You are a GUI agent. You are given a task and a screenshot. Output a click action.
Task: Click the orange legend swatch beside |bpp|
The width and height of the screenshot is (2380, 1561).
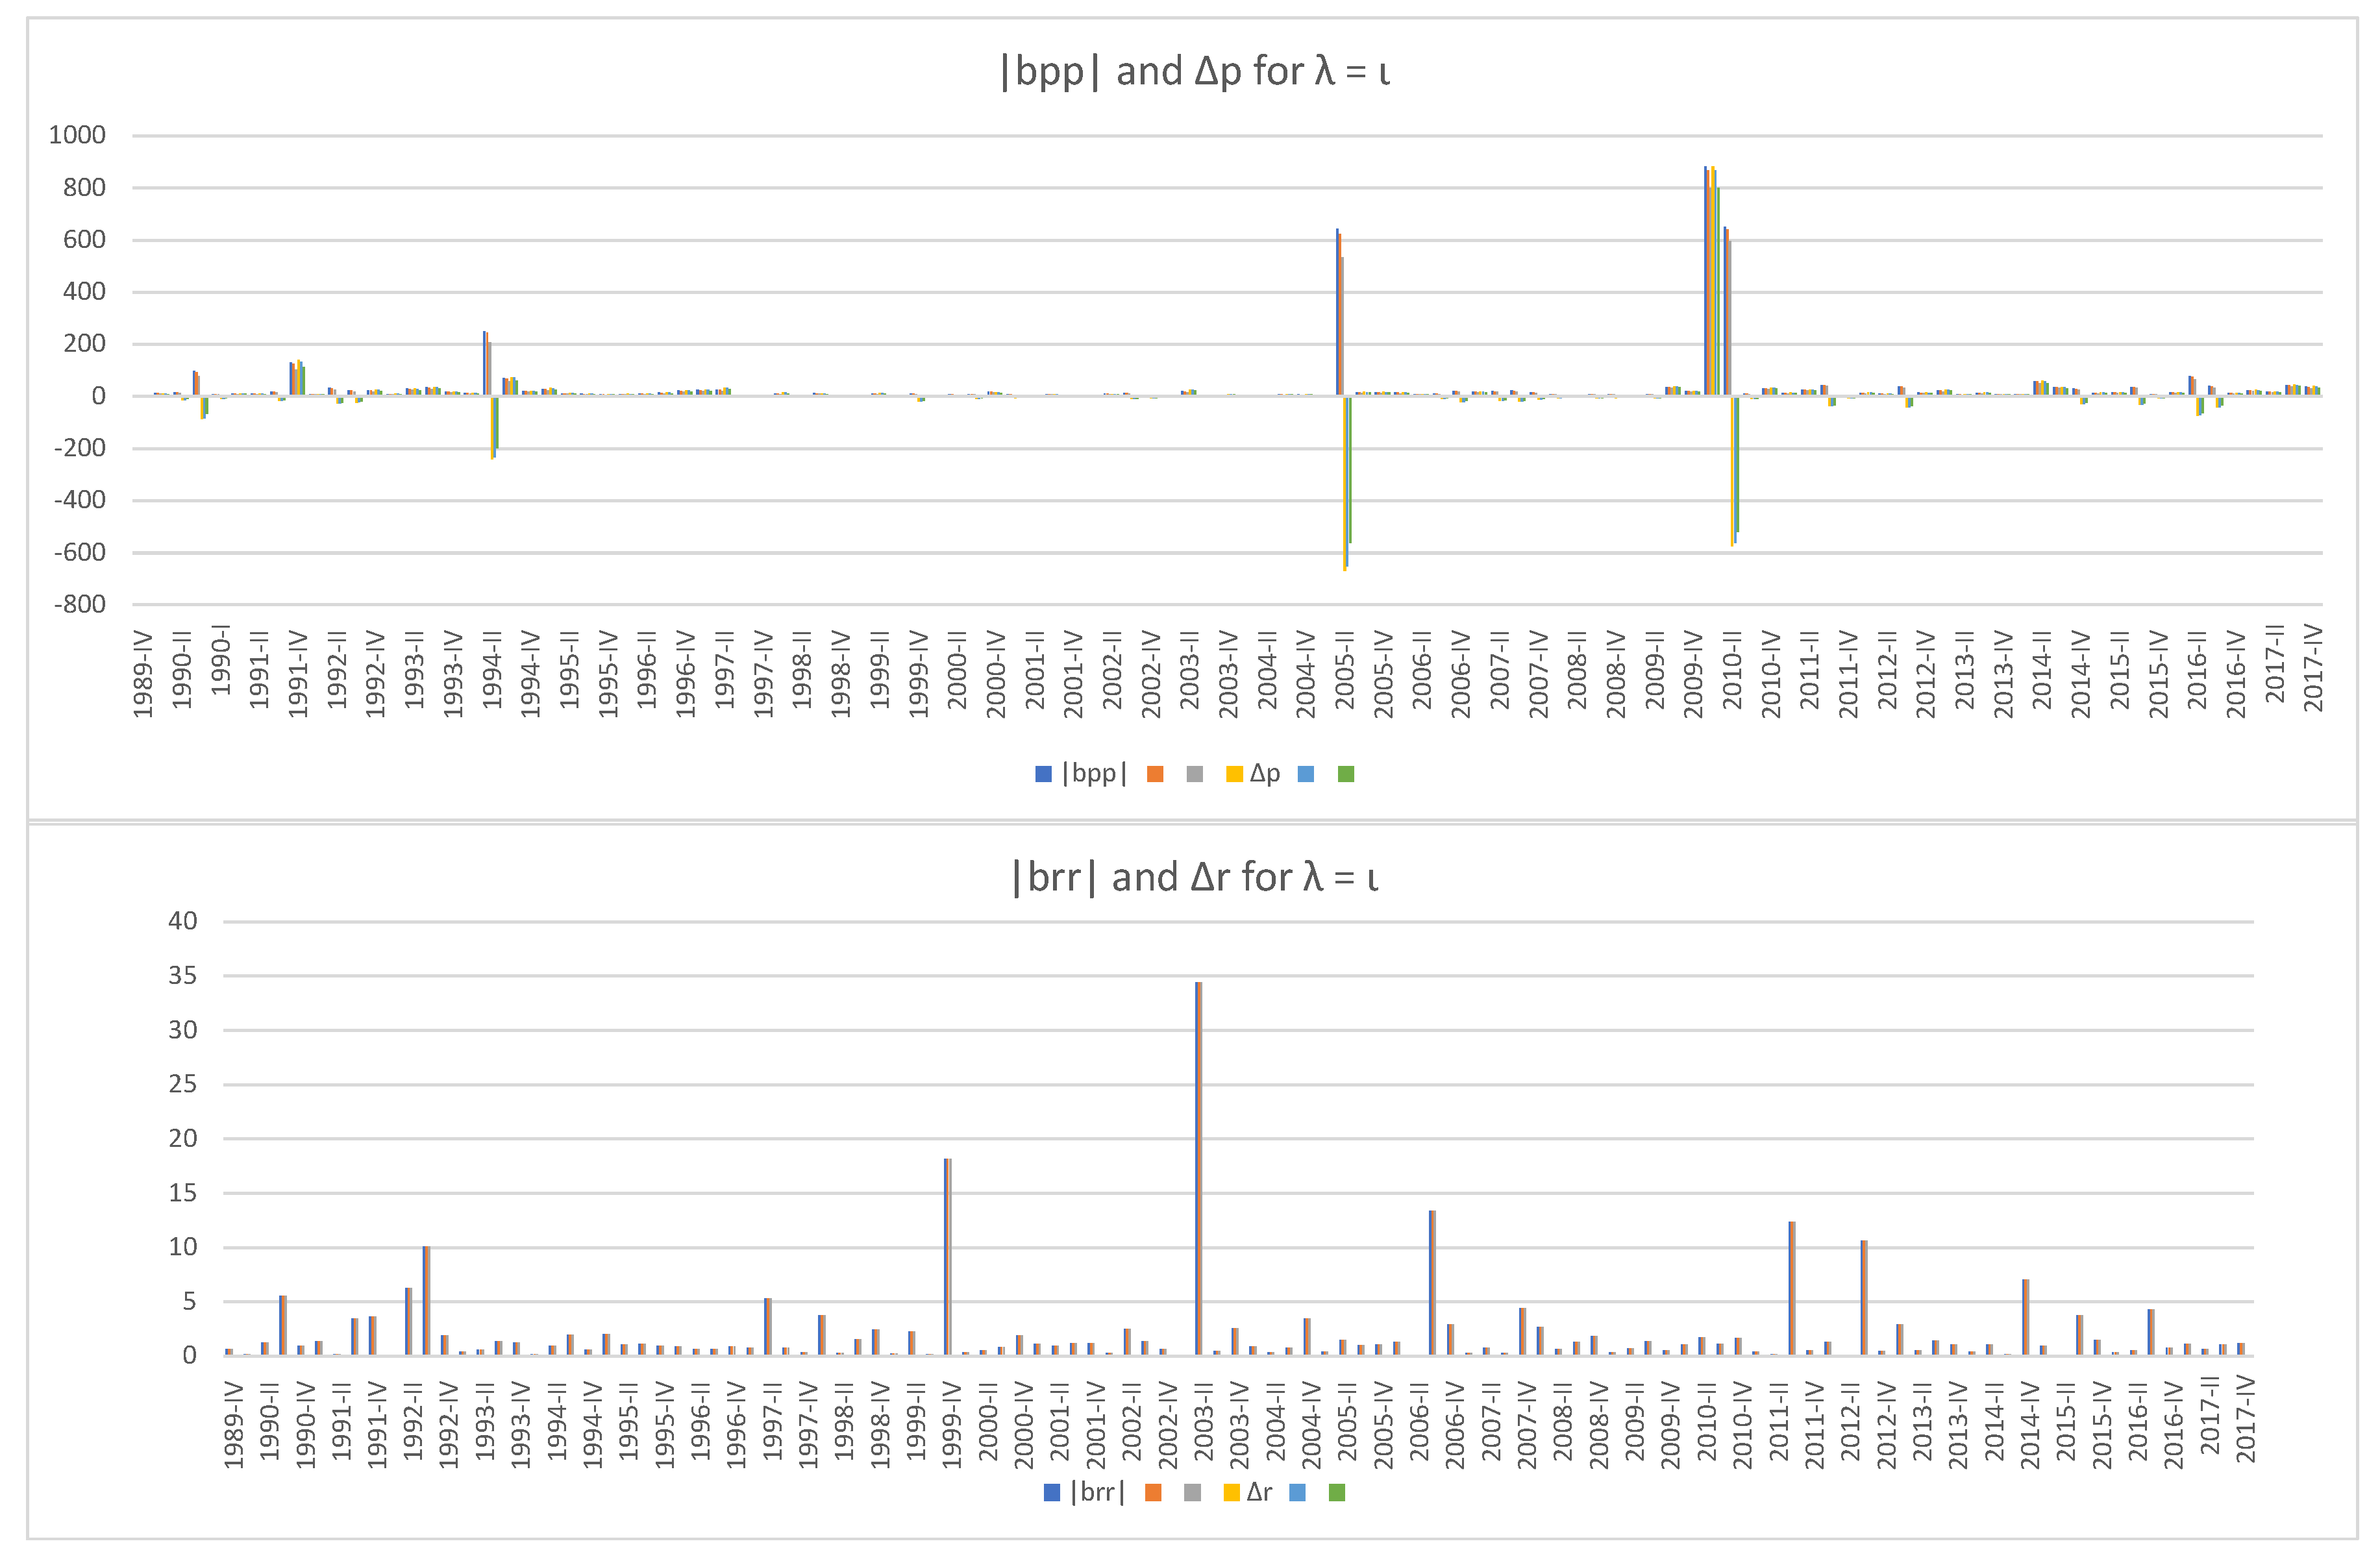coord(1155,774)
